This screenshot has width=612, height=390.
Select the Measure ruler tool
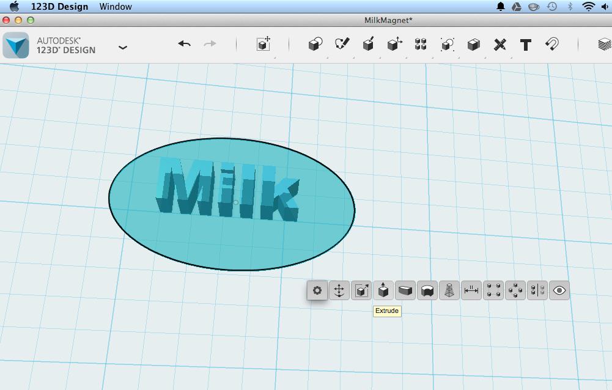click(500, 44)
